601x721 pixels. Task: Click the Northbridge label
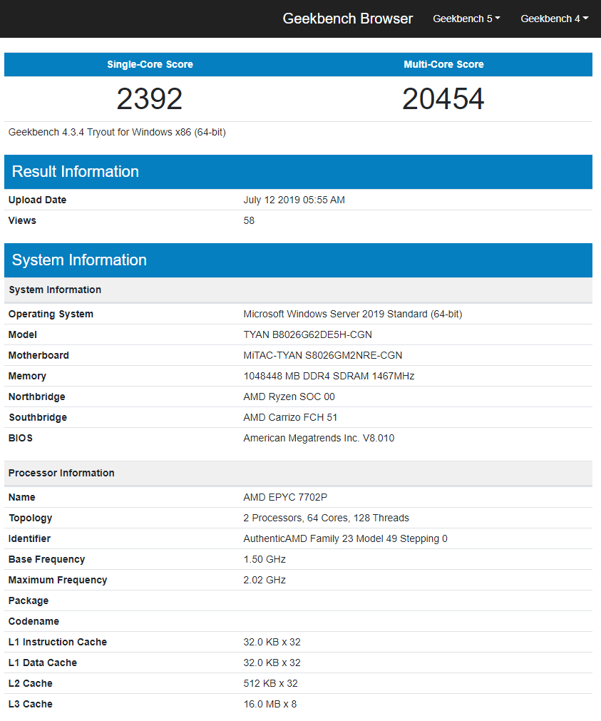37,397
